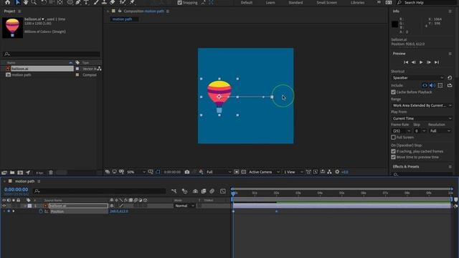Toggle Move time to preview time checkbox

[393, 157]
